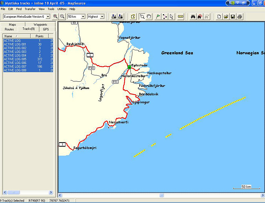
Task: Click the map horizontal scrollbar thumb
Action: pos(162,196)
